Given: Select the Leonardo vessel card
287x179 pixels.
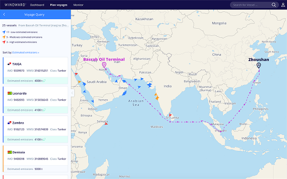Looking at the screenshot, I should (x=35, y=100).
